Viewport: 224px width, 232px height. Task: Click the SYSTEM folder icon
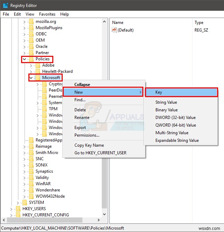point(25,203)
